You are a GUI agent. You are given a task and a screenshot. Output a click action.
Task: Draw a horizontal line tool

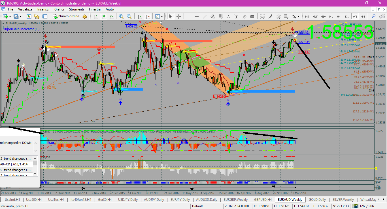(197, 16)
